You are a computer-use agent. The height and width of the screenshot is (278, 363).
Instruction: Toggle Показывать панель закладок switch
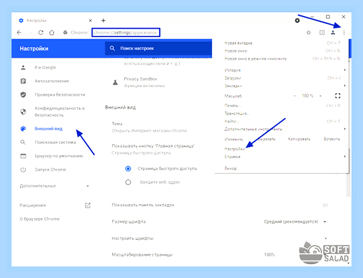326,205
